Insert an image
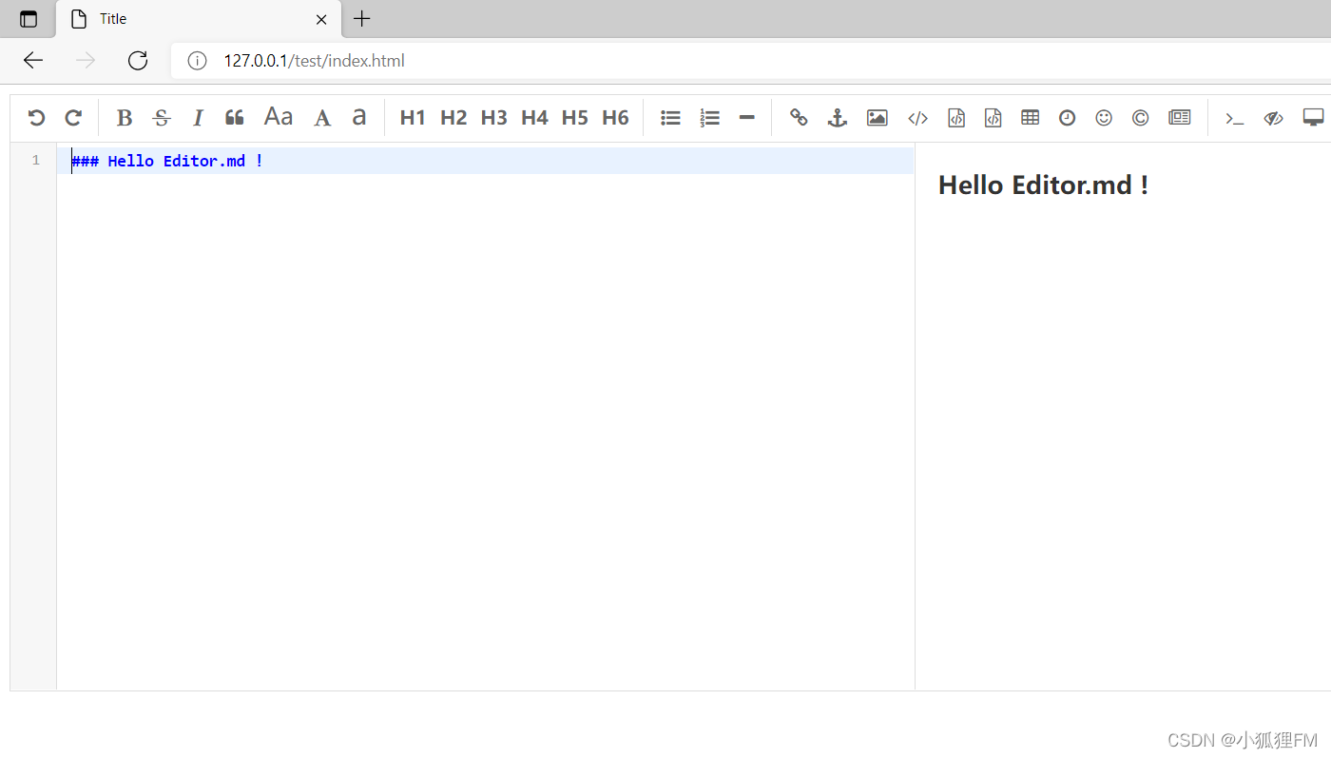This screenshot has height=758, width=1331. point(878,118)
